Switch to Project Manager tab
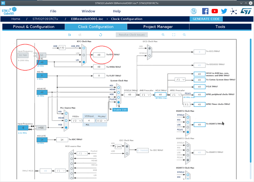254x182 pixels. click(x=158, y=27)
